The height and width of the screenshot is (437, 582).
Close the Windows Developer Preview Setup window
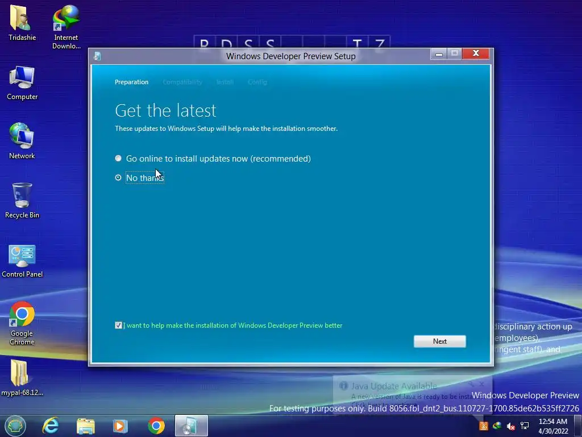tap(476, 54)
